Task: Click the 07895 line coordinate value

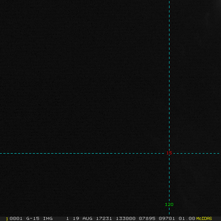Action: (147, 218)
